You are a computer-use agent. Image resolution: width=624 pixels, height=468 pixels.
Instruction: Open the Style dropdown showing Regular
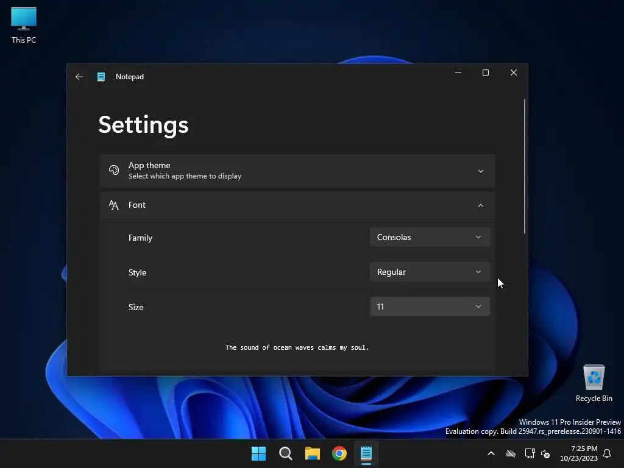tap(430, 272)
